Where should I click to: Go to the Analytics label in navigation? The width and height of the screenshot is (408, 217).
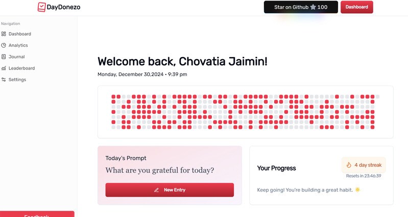coord(18,45)
